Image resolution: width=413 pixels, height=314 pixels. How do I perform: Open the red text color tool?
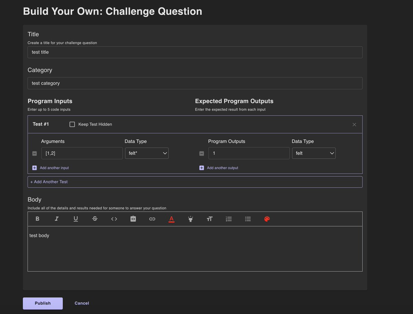(171, 219)
